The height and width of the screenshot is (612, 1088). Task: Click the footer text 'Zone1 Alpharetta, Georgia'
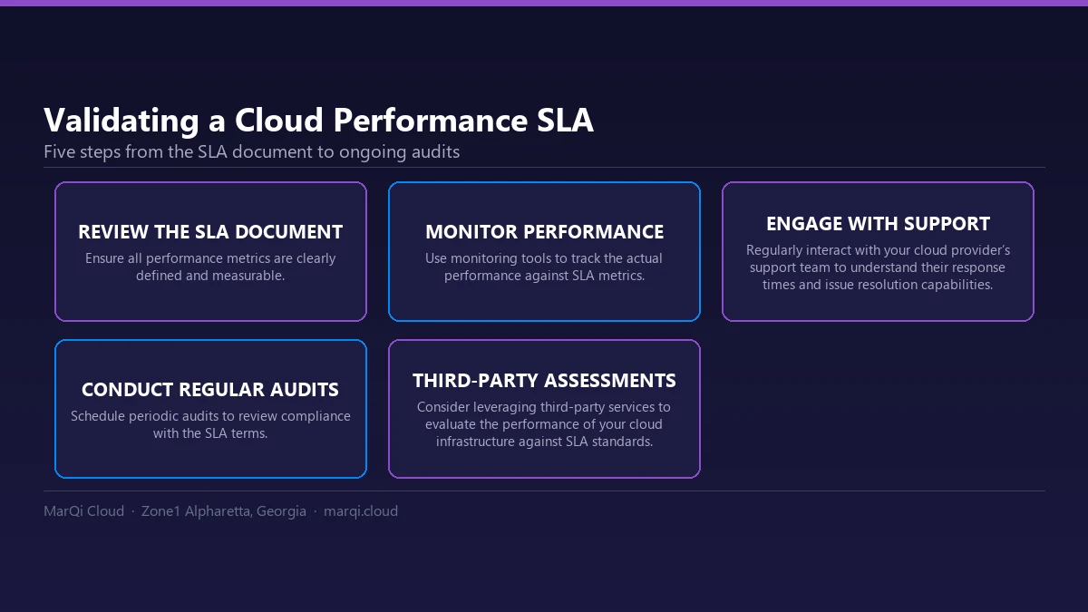(x=224, y=511)
